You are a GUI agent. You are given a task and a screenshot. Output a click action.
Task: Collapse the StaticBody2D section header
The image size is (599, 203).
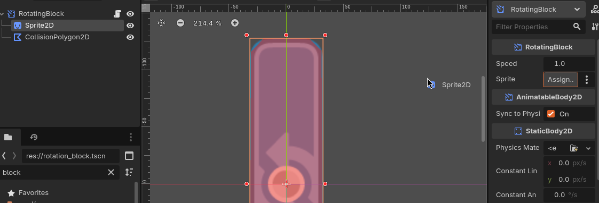[x=543, y=131]
